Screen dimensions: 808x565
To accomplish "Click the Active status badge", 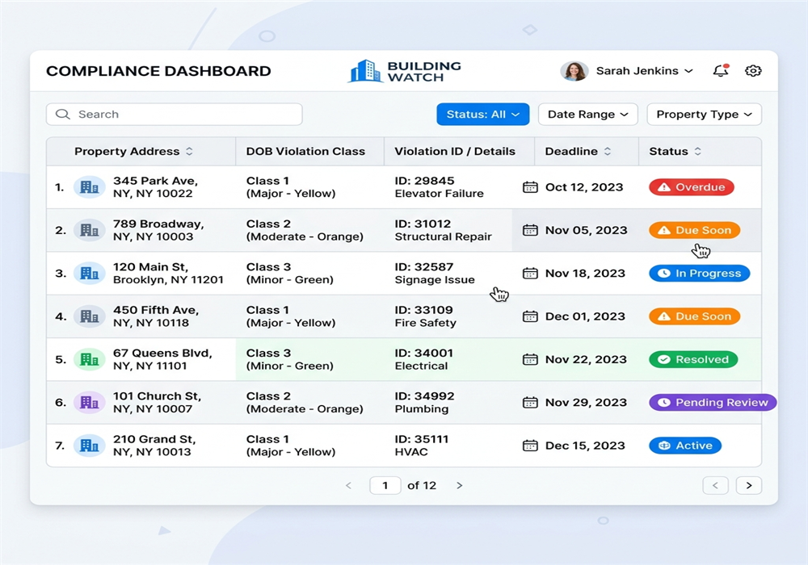I will [685, 446].
